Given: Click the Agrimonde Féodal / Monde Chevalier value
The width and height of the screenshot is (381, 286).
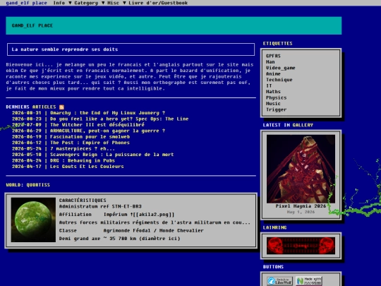Looking at the screenshot, I should point(153,230).
